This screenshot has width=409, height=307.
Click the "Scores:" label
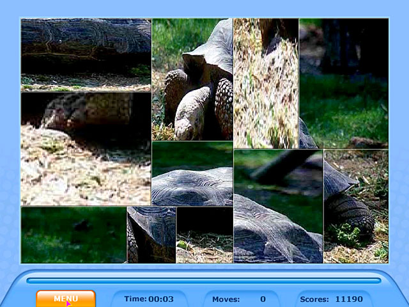coord(314,299)
